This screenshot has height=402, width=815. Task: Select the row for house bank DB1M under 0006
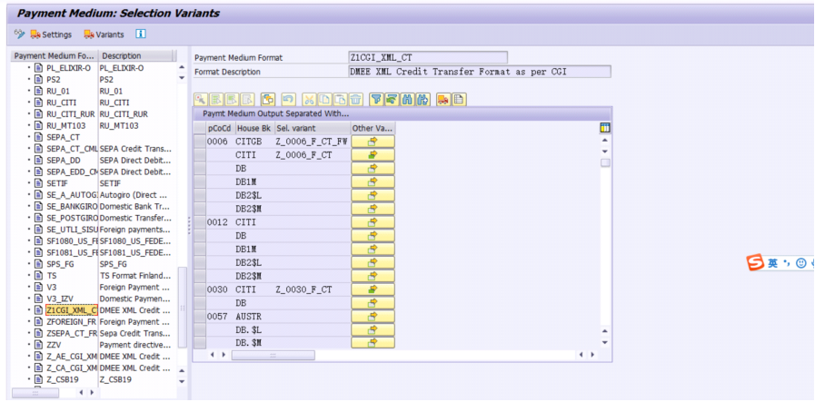[x=200, y=181]
